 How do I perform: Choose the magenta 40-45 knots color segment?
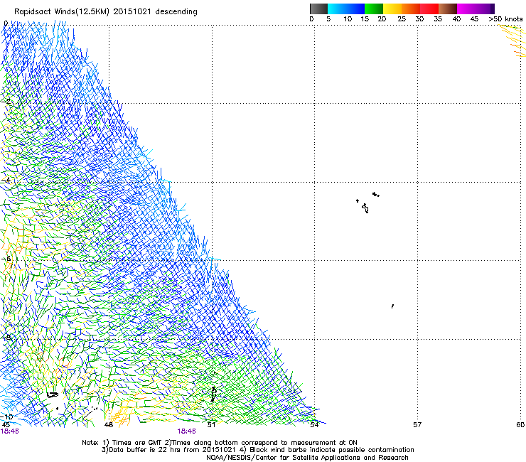click(x=466, y=9)
